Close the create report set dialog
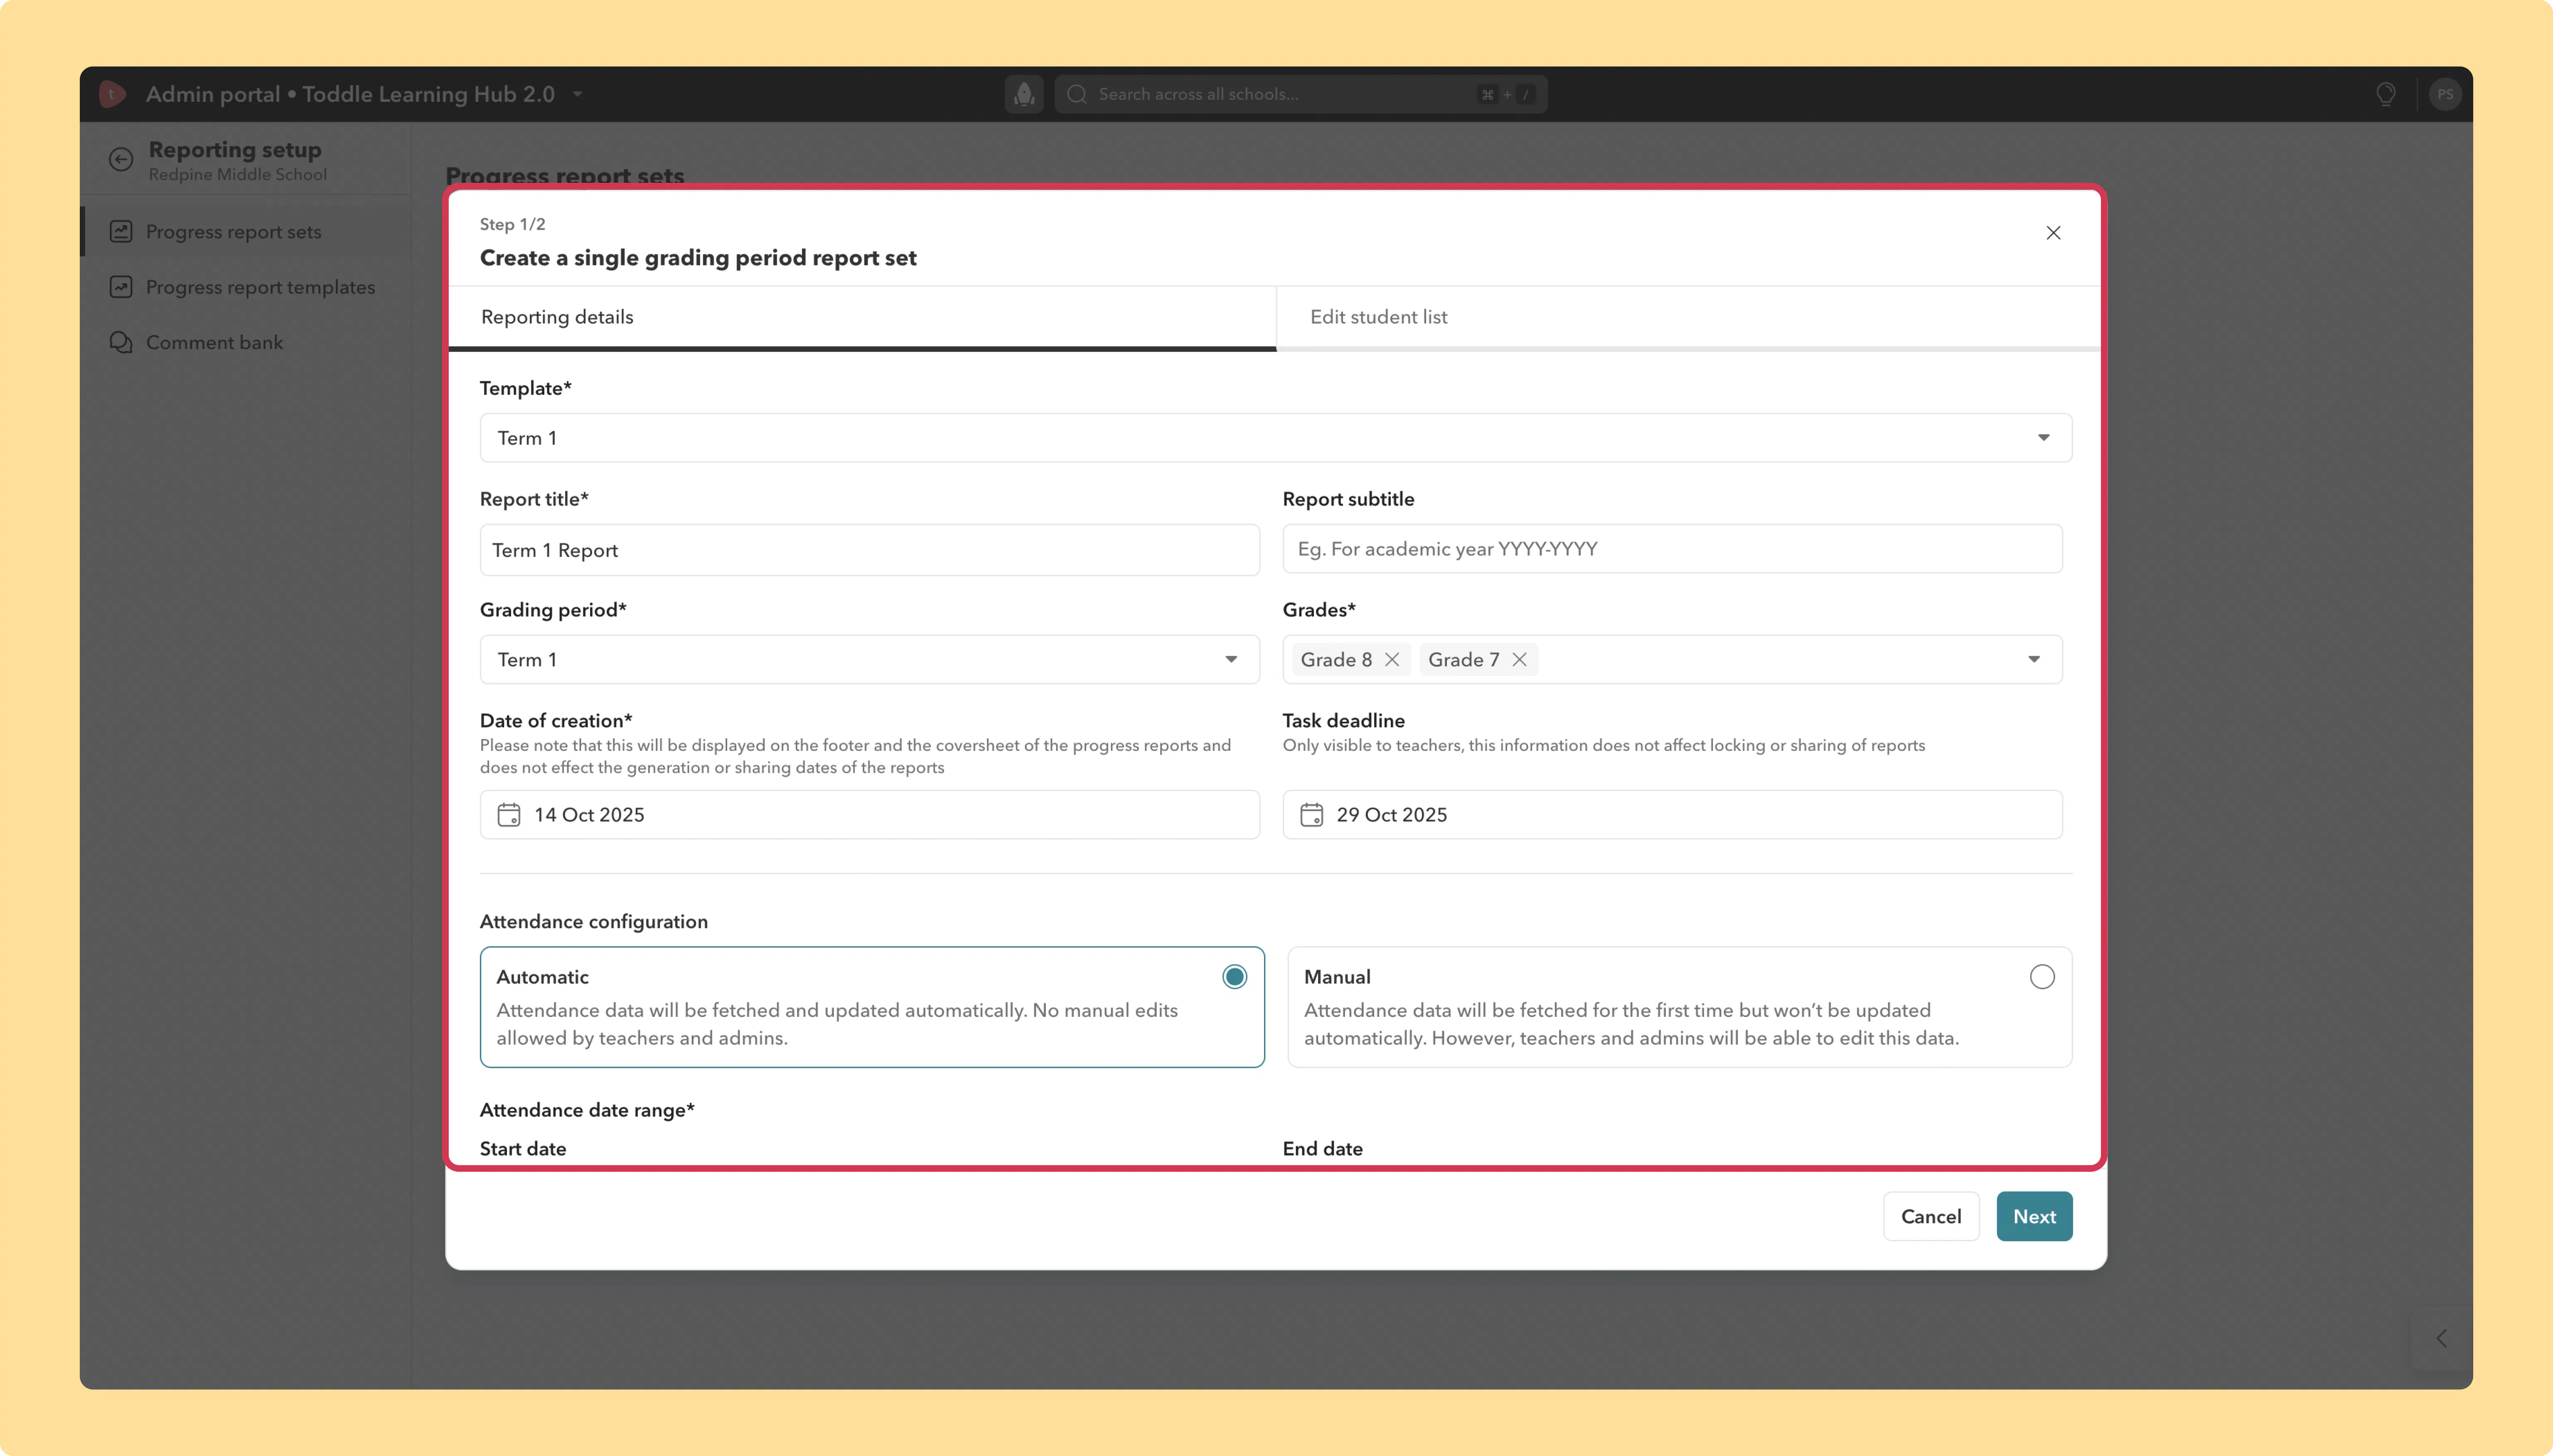 2053,233
